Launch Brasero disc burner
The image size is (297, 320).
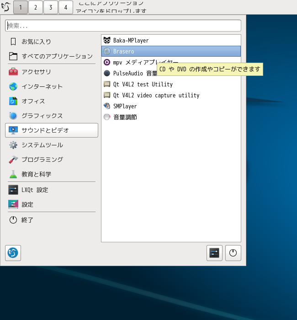click(x=171, y=51)
